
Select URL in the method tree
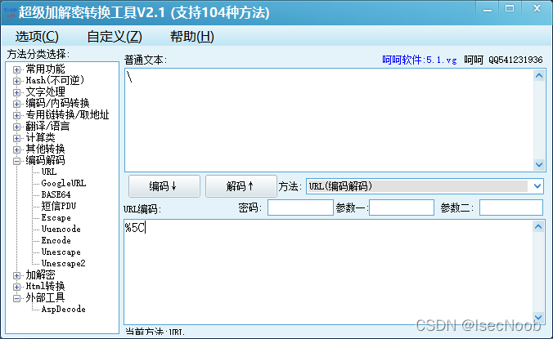tap(48, 172)
